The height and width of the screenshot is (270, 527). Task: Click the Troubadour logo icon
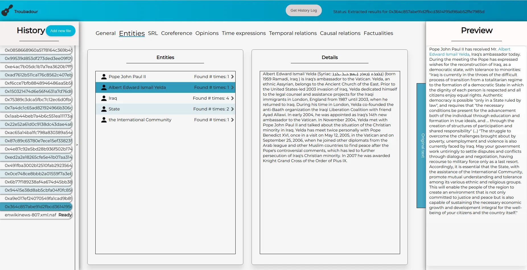7,11
